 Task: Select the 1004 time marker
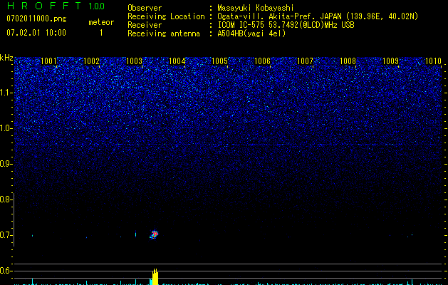point(177,61)
